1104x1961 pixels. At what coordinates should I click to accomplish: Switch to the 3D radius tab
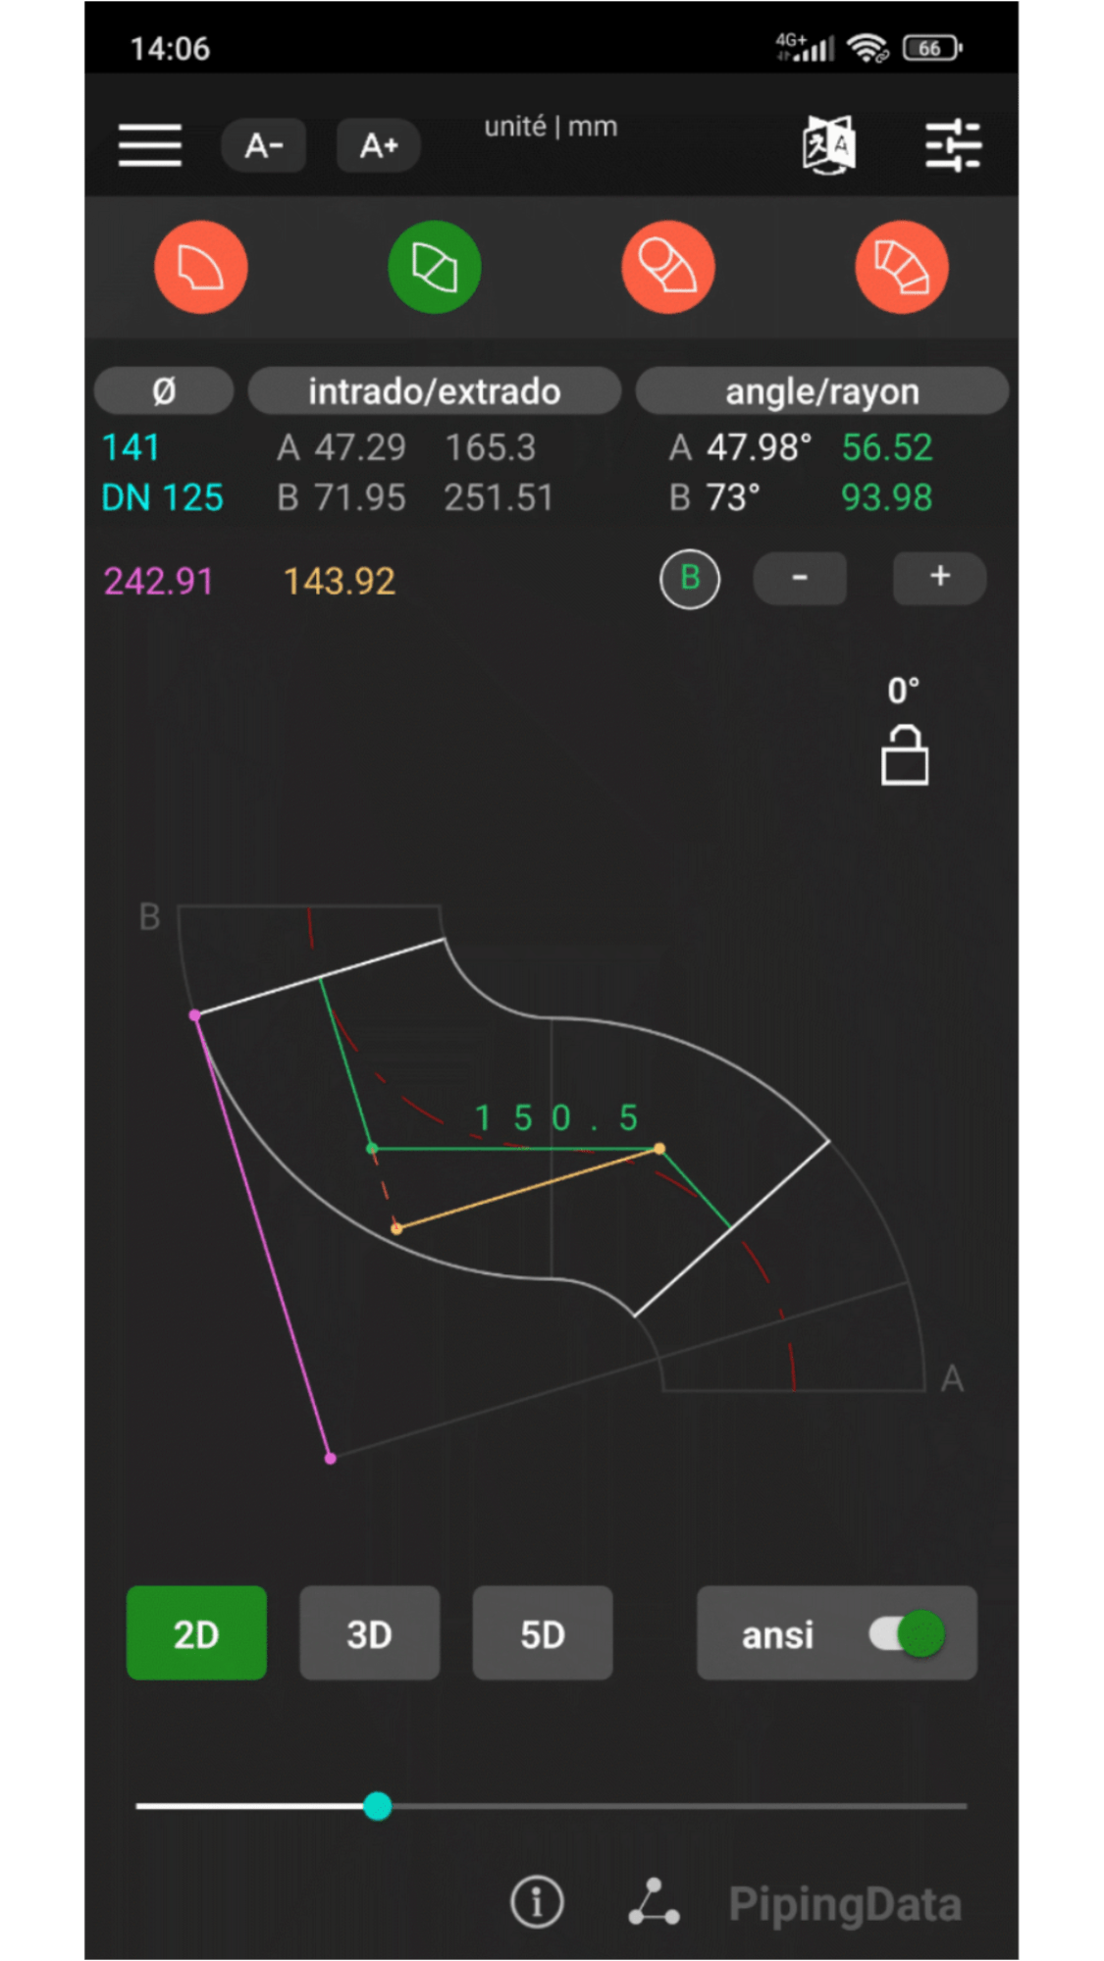(x=369, y=1633)
